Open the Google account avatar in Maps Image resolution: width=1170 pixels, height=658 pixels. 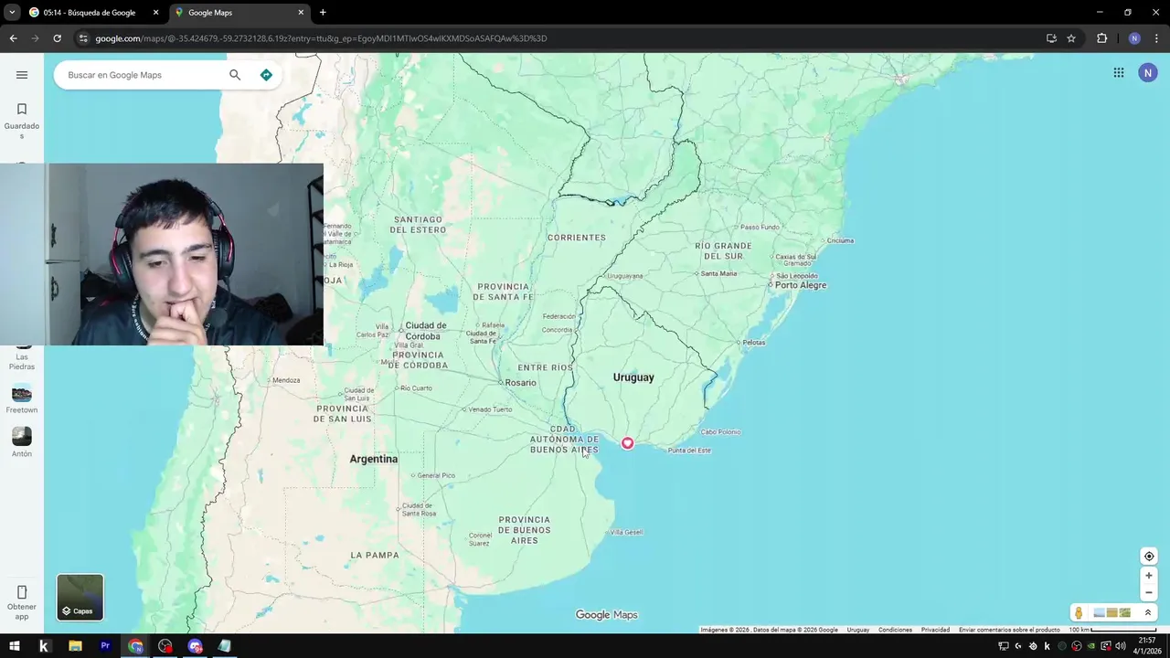point(1148,73)
